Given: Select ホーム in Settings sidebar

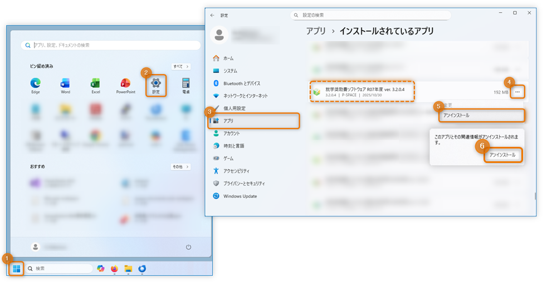Looking at the screenshot, I should [x=253, y=58].
